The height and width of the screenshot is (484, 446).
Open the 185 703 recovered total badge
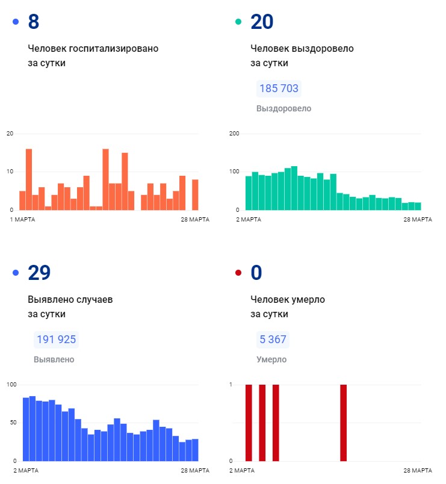(x=279, y=88)
